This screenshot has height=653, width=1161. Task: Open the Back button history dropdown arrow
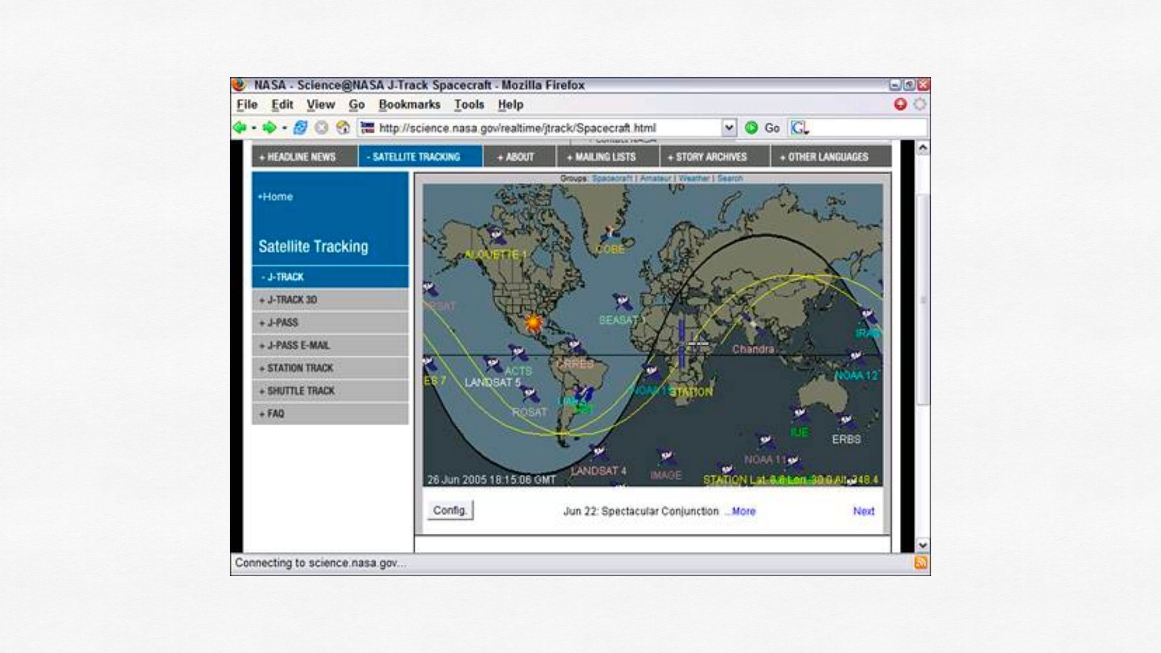[254, 128]
